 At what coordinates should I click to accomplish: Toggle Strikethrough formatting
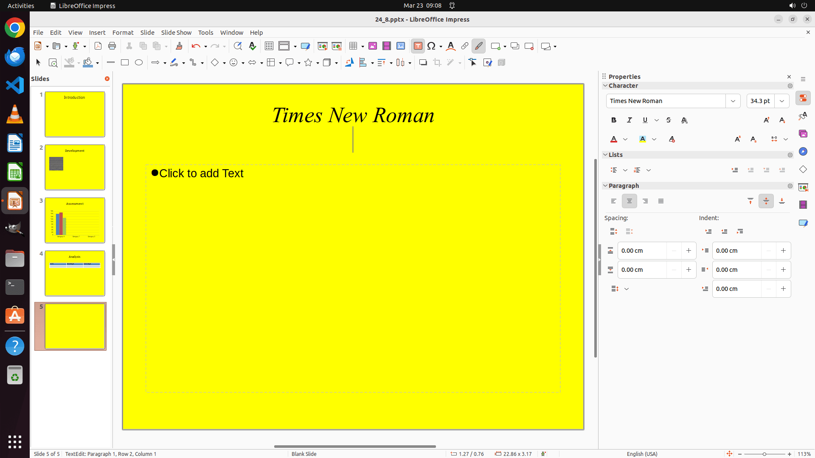click(x=669, y=120)
